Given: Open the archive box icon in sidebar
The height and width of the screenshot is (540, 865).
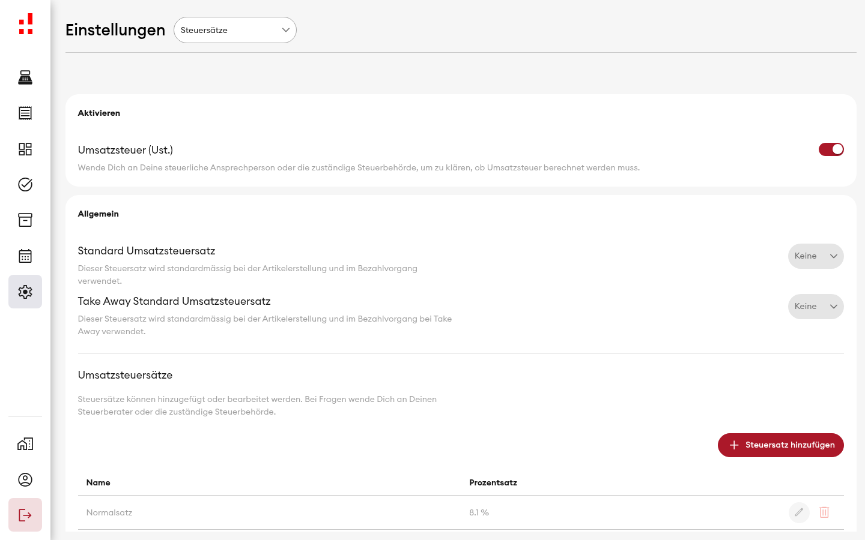Looking at the screenshot, I should tap(25, 220).
